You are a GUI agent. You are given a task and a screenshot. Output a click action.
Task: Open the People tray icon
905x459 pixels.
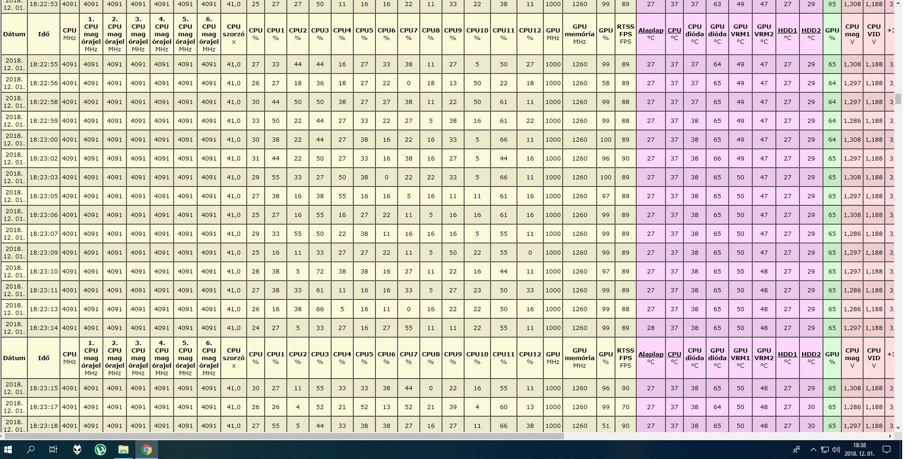pyautogui.click(x=797, y=450)
